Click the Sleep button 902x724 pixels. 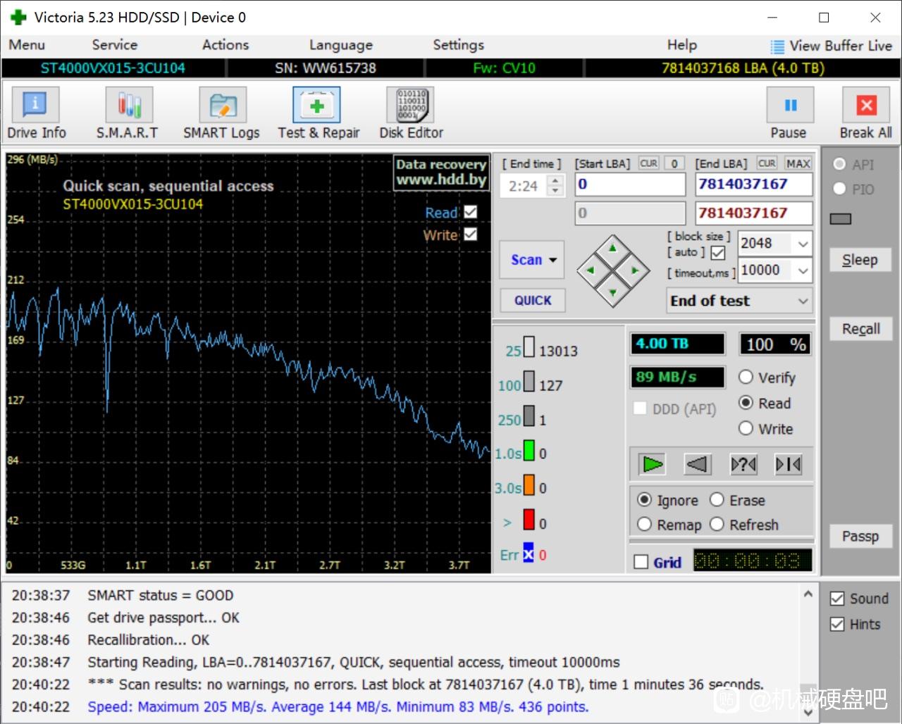point(860,260)
